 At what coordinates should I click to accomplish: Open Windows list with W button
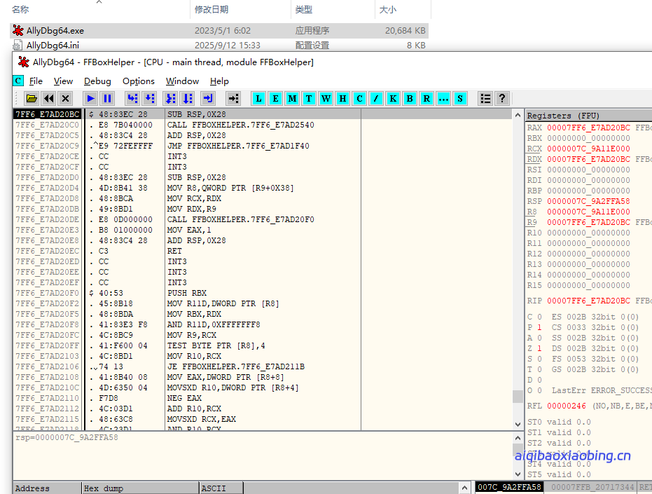(326, 99)
